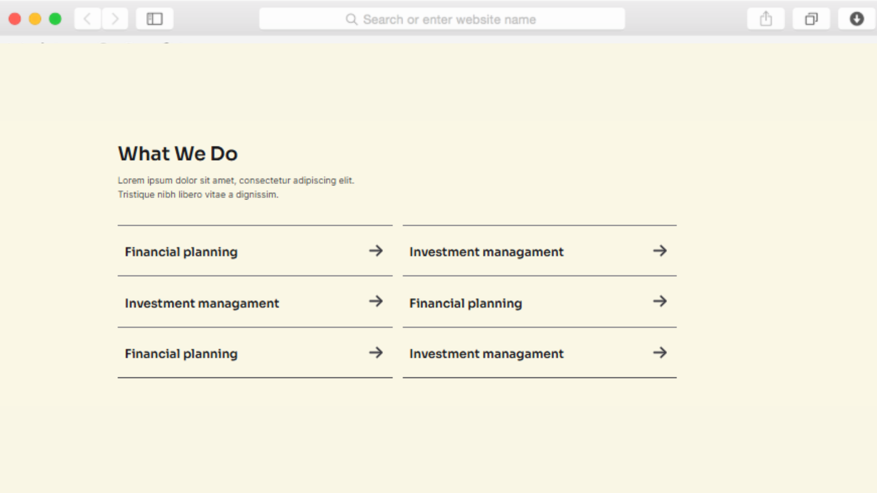Focus the search or website name field
The image size is (877, 493).
(449, 20)
